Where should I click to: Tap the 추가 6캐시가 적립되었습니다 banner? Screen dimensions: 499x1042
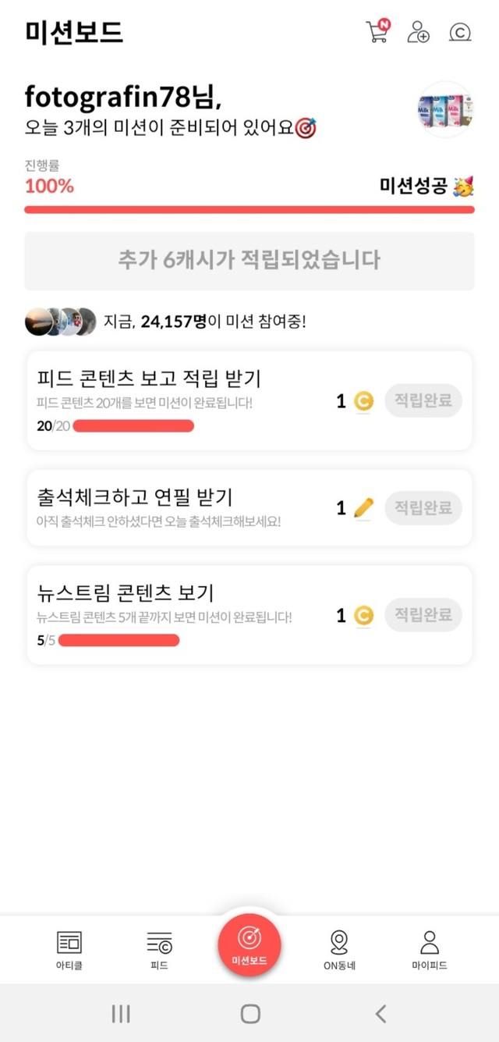(249, 261)
